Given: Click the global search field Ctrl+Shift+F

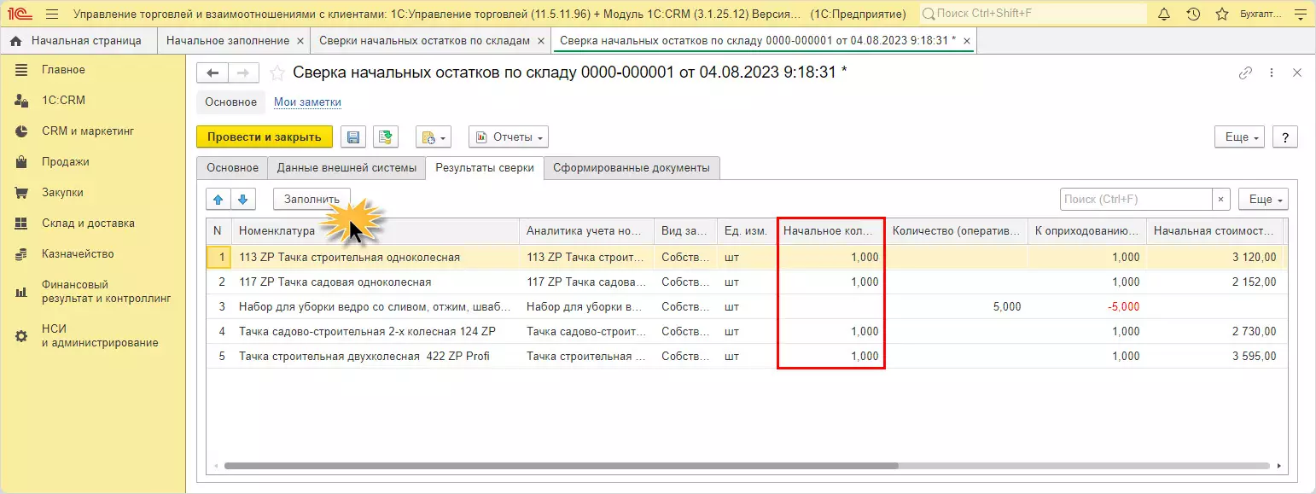Looking at the screenshot, I should click(1034, 14).
